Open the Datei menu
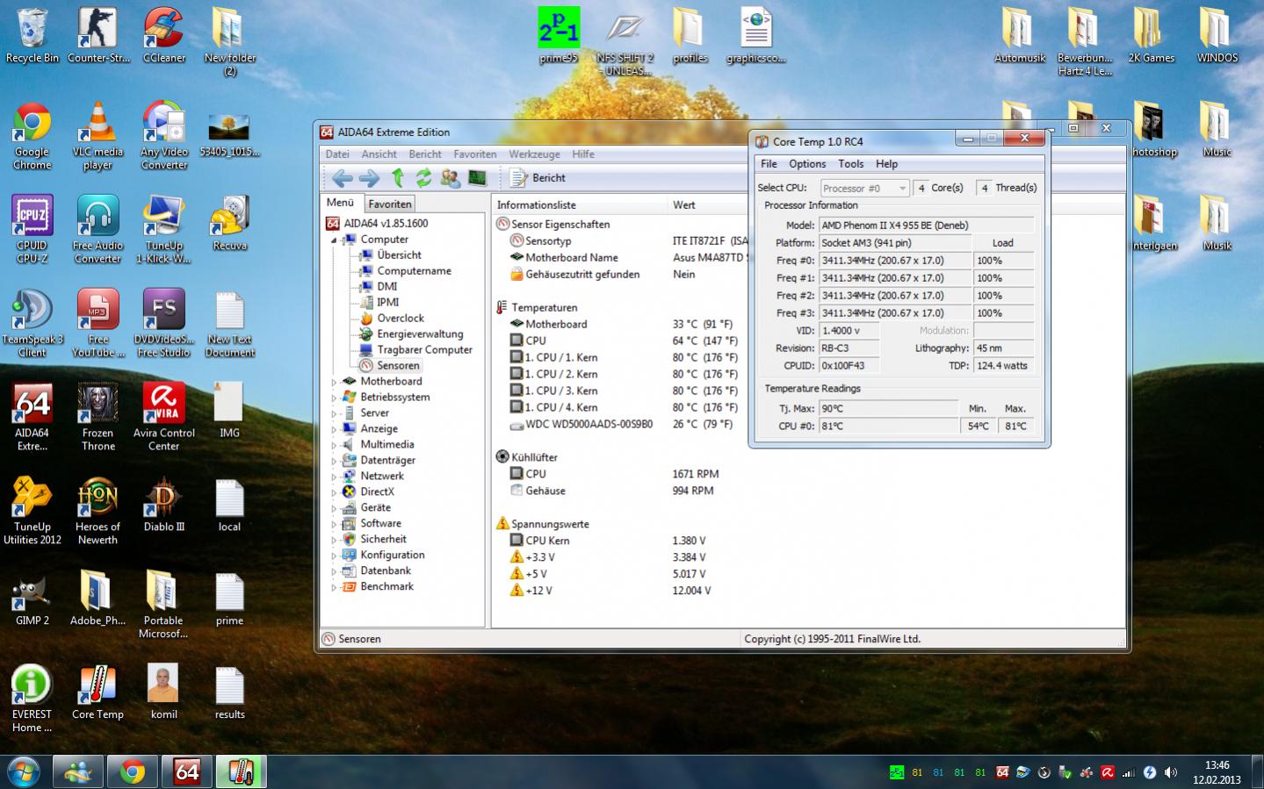Screen dimensions: 1264x789 (337, 154)
